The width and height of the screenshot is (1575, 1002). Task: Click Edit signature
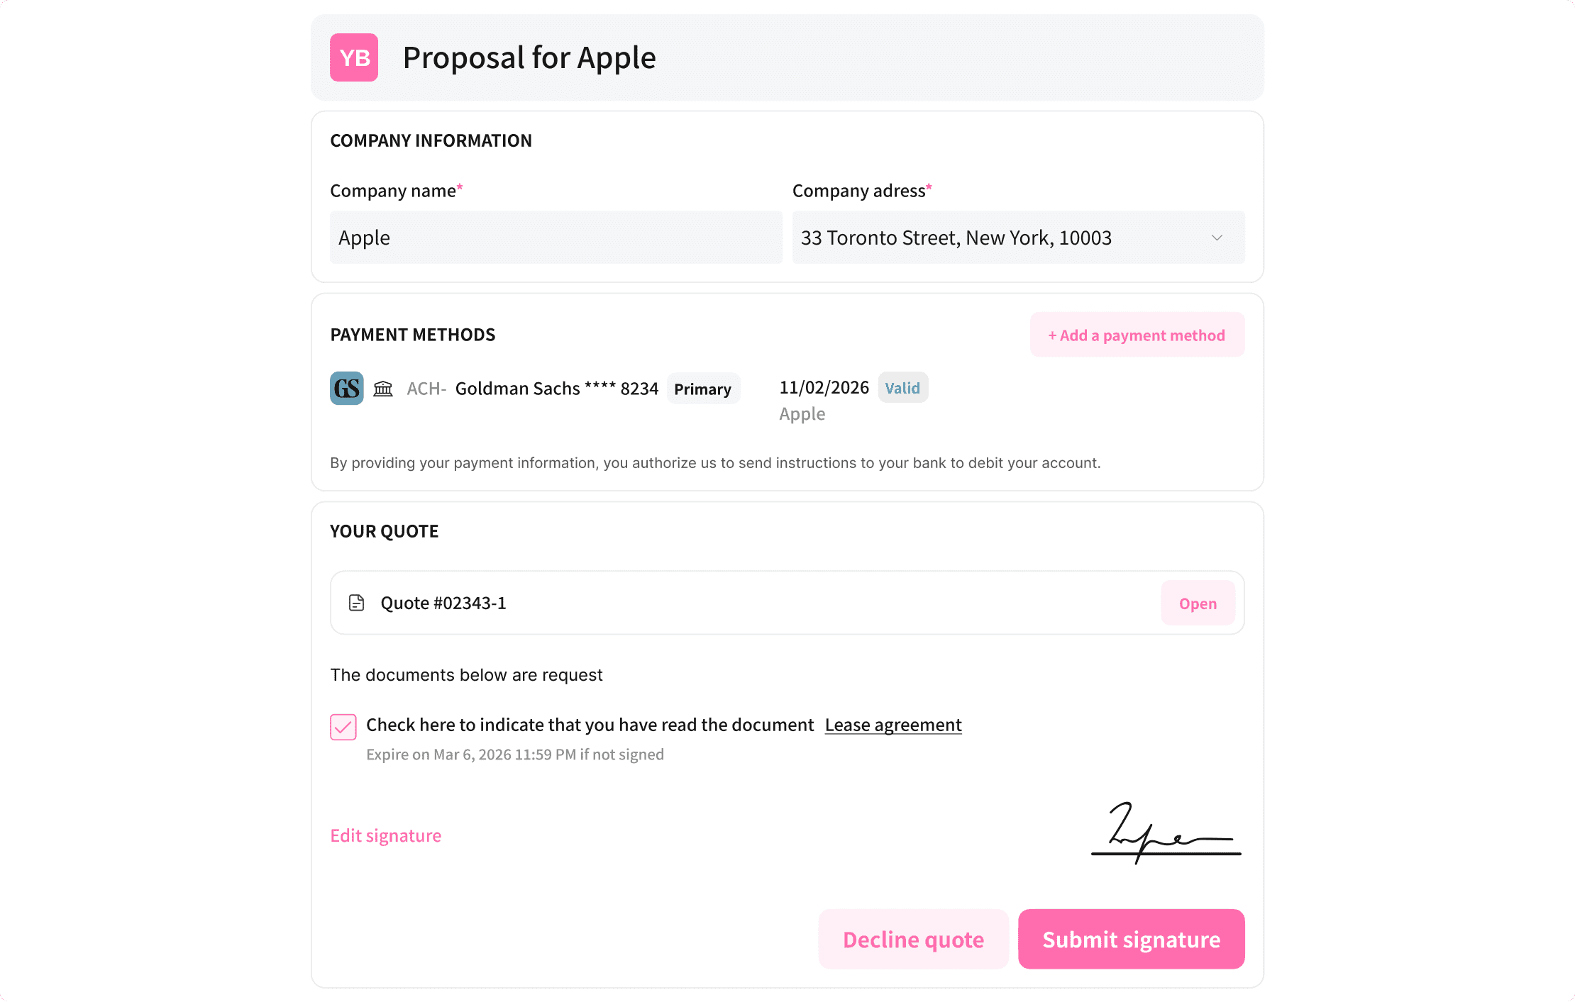coord(385,835)
